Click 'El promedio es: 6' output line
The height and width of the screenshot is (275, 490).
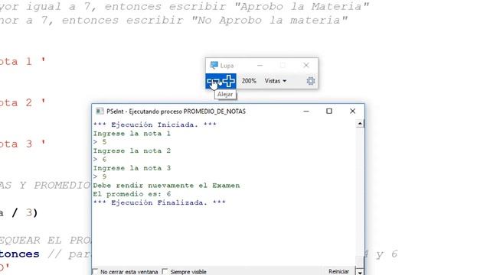132,194
